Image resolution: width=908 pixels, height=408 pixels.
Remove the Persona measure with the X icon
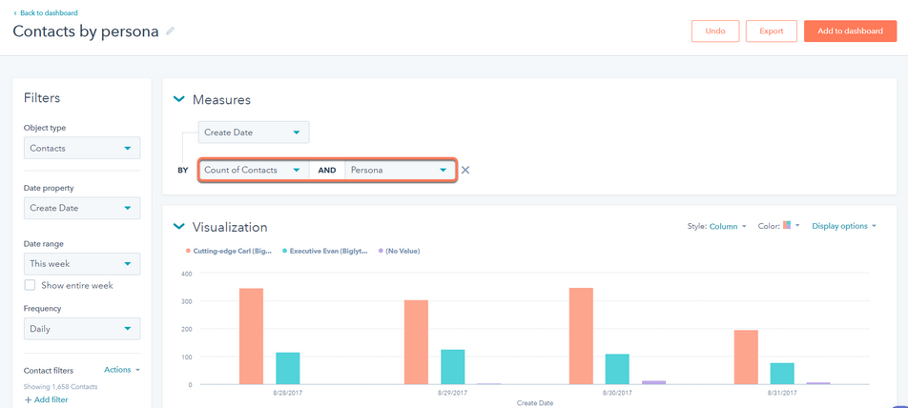click(465, 170)
